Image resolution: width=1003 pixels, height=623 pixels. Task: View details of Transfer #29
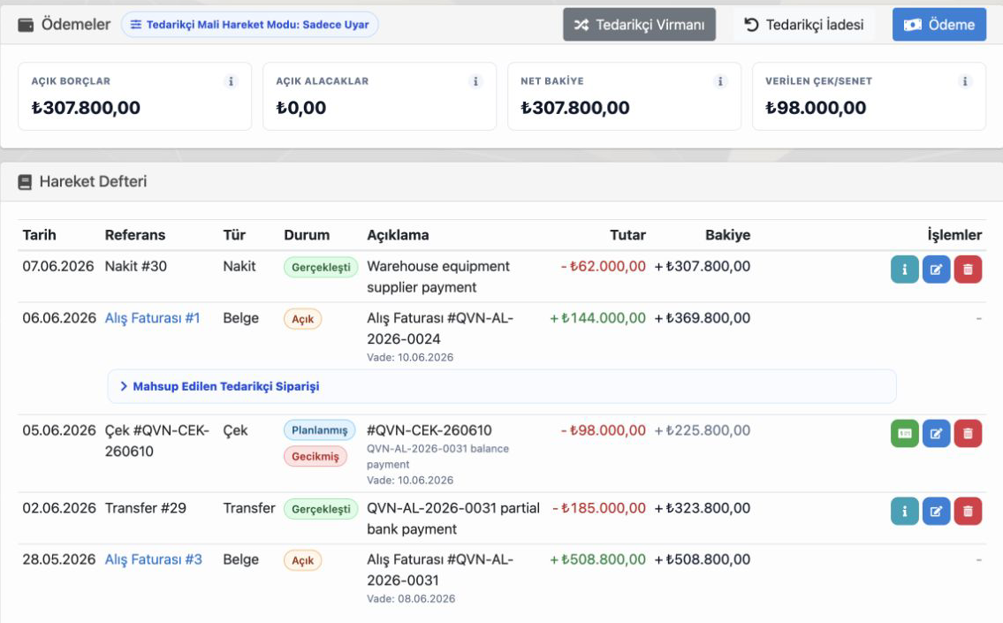[905, 511]
